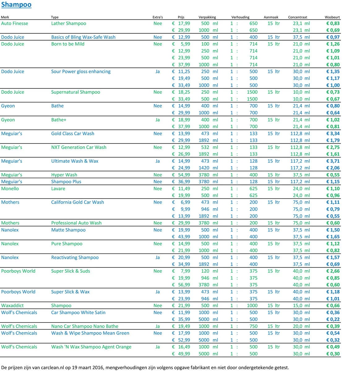Image resolution: width=345 pixels, height=371 pixels.
Task: Select Car Shampoo White Satin
Action: click(78, 313)
